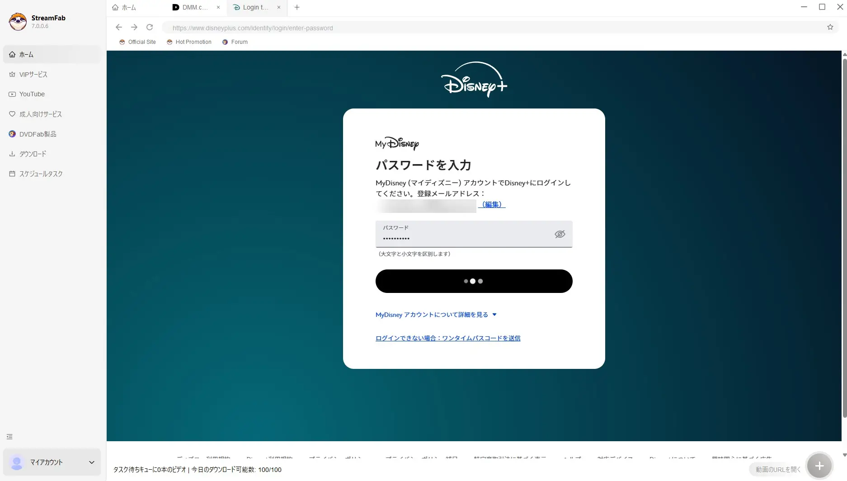This screenshot has height=481, width=847.
Task: Open the Forum bookmark
Action: coord(235,42)
